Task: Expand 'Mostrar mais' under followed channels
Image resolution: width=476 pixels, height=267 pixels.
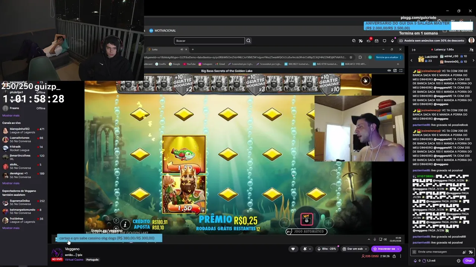Action: coord(11,115)
